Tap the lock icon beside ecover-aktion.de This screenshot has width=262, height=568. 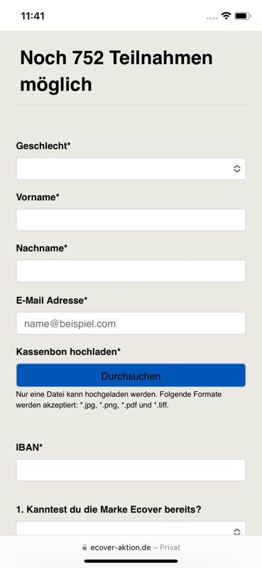[x=84, y=547]
